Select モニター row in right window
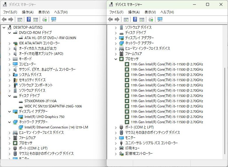The image size is (228, 167). click(130, 138)
